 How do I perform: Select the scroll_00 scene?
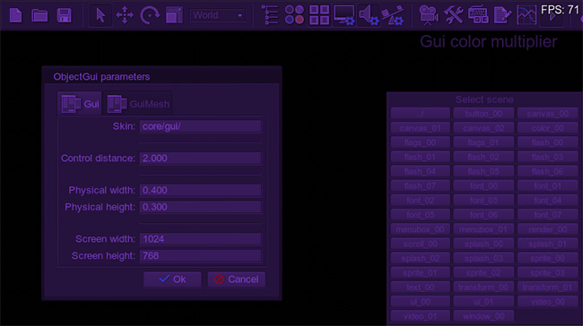tap(420, 244)
